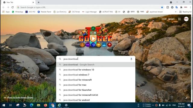The height and width of the screenshot is (108, 193).
Task: Open Google Translate extension icon
Action: point(177,7)
